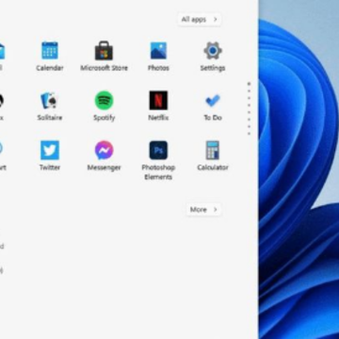Click the "Photoshop Elements" label text
The height and width of the screenshot is (339, 339).
(158, 172)
